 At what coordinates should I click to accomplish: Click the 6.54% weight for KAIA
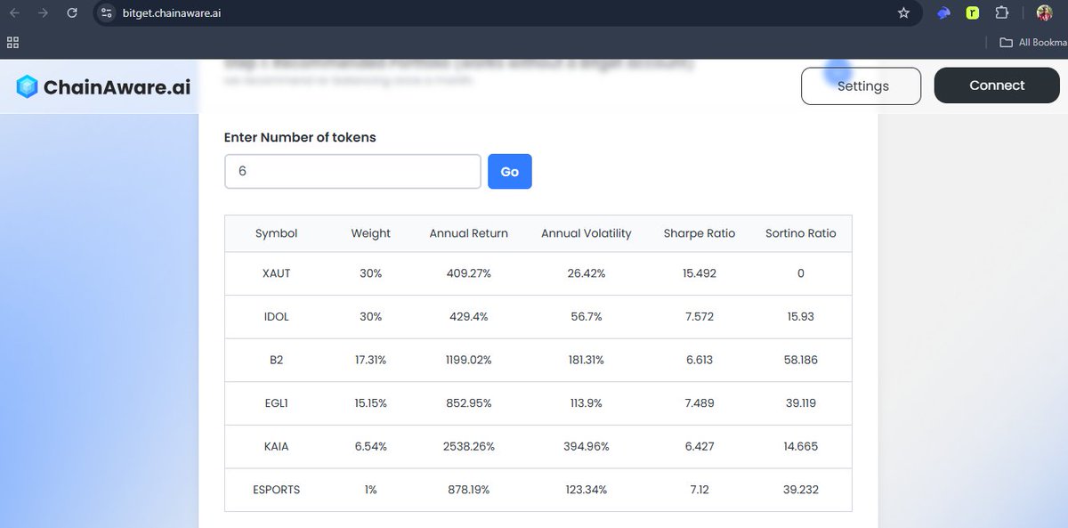tap(371, 446)
